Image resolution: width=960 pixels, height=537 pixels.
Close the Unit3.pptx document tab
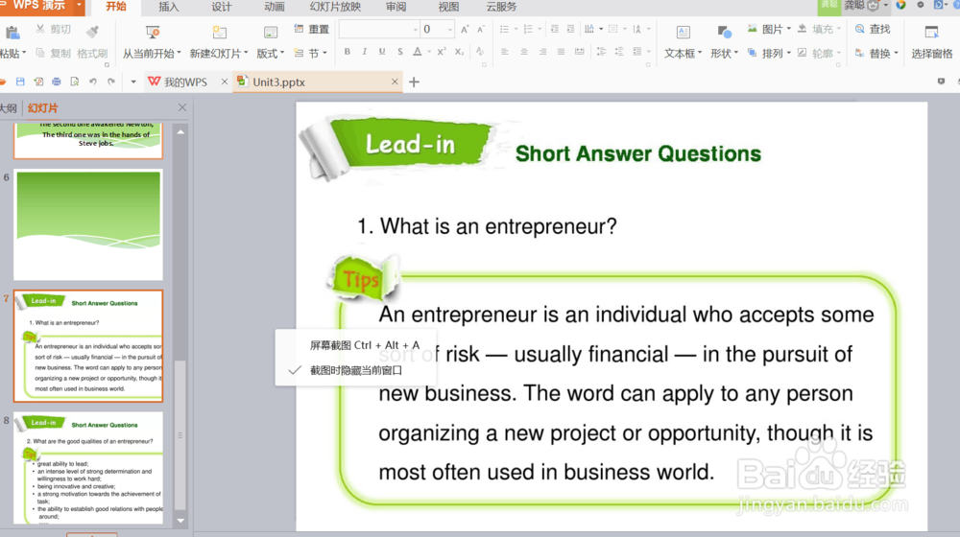pyautogui.click(x=395, y=82)
